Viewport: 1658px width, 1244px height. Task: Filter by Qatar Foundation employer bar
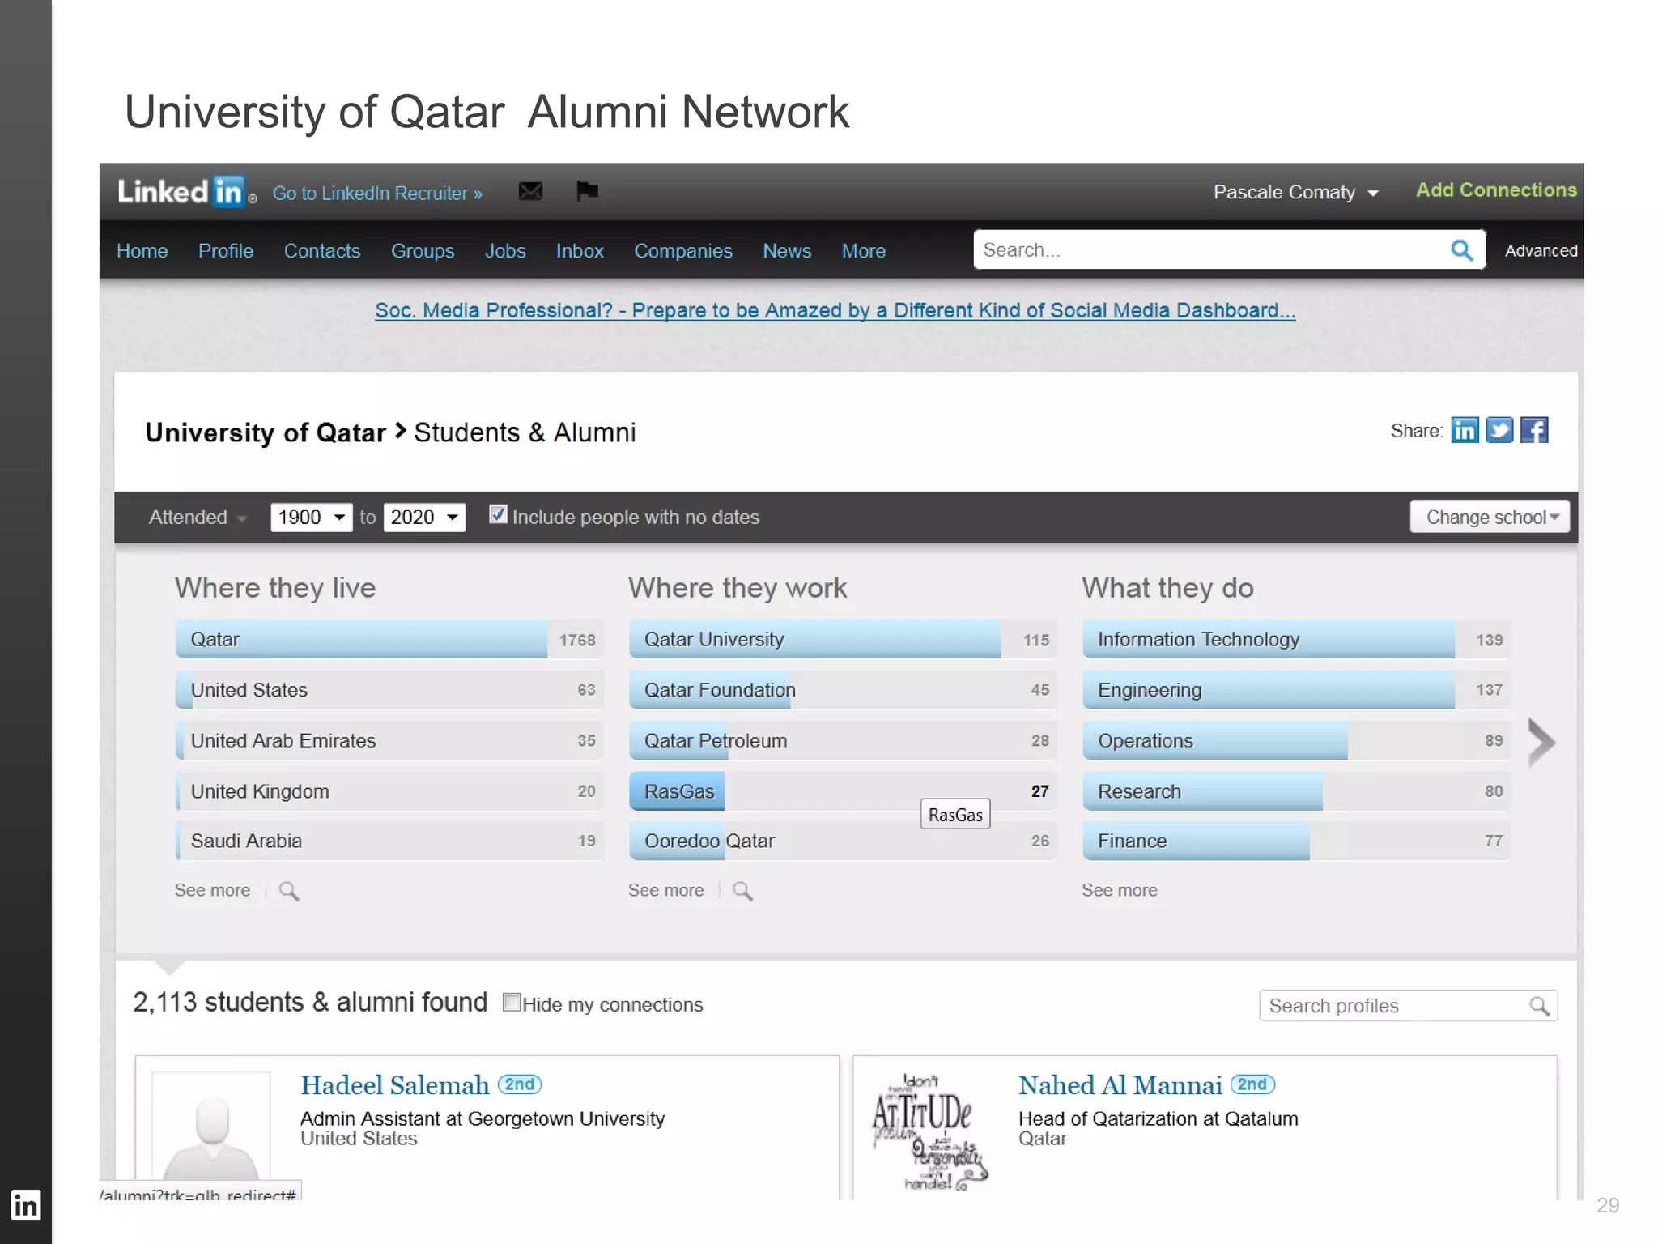click(x=843, y=689)
